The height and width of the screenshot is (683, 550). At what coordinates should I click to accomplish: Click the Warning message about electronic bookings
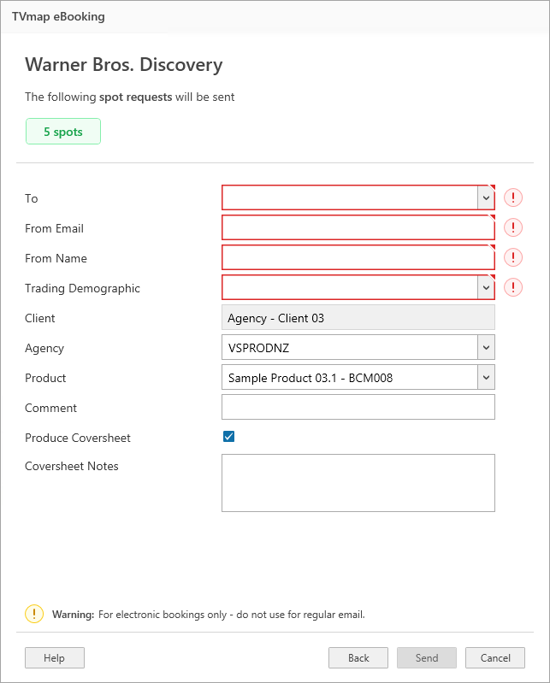(209, 615)
